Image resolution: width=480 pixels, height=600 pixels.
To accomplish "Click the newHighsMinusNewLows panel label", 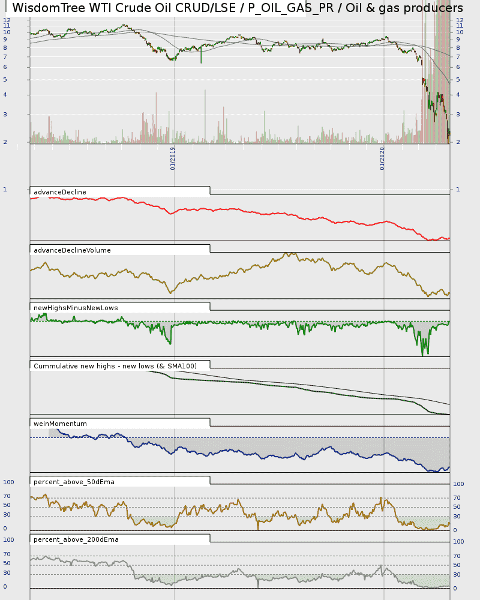I will 76,308.
